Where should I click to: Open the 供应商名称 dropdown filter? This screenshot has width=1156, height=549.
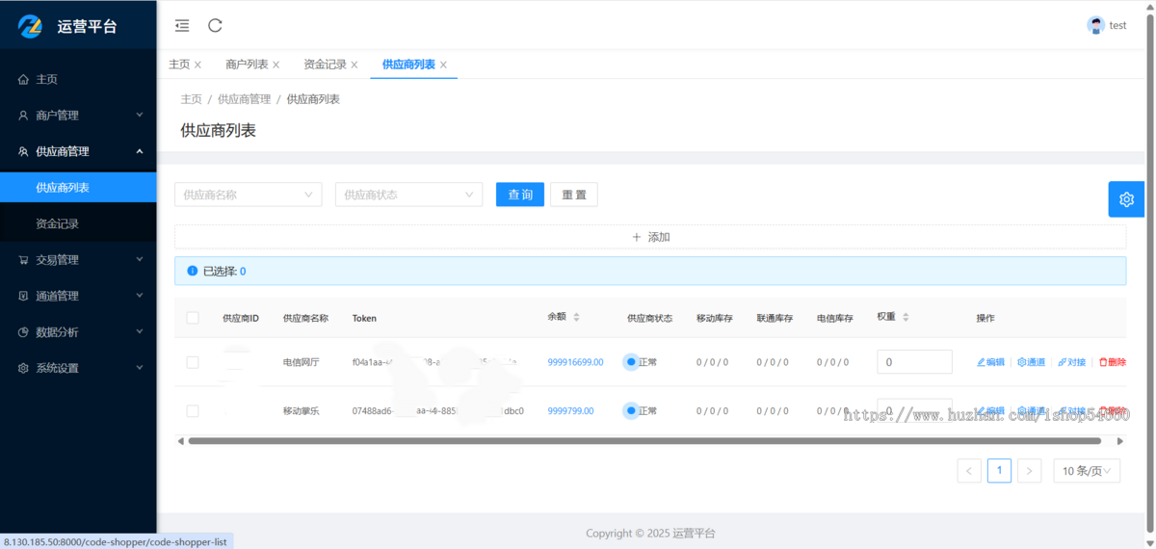(x=249, y=195)
